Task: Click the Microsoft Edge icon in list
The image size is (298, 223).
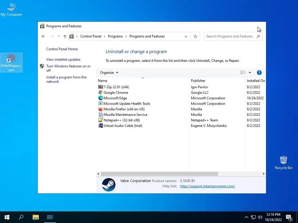Action: pyautogui.click(x=100, y=98)
